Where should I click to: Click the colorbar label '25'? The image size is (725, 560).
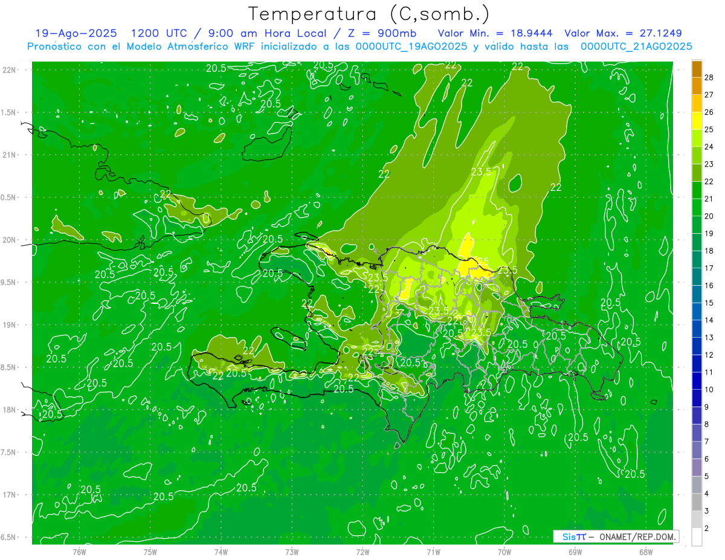pyautogui.click(x=709, y=129)
